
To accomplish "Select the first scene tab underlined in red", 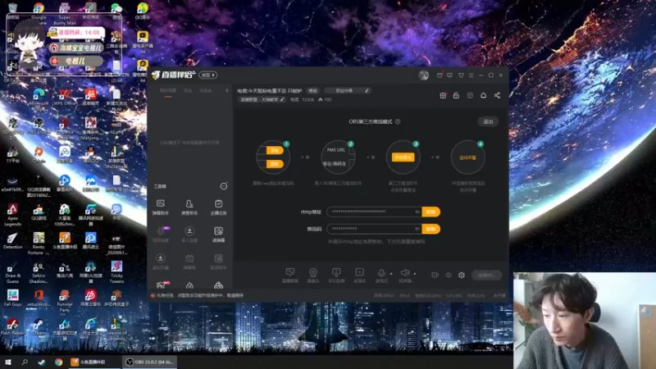I will tap(168, 91).
